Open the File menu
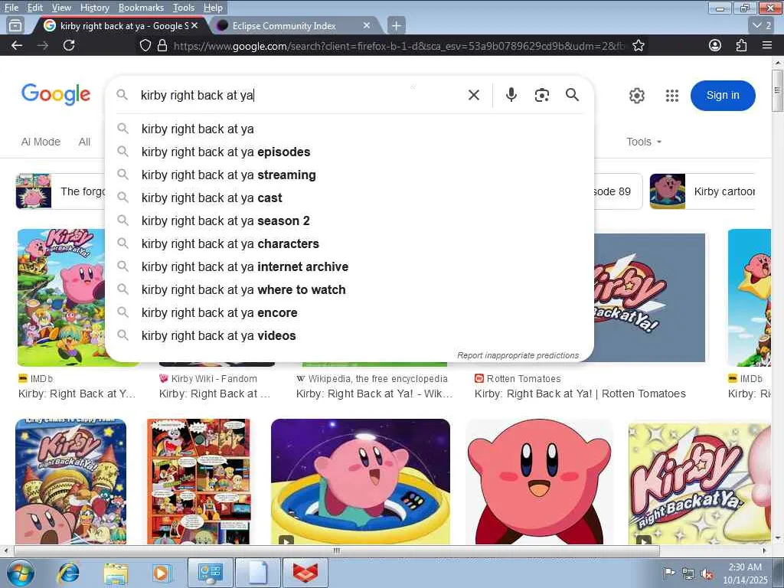This screenshot has width=784, height=588. [11, 8]
